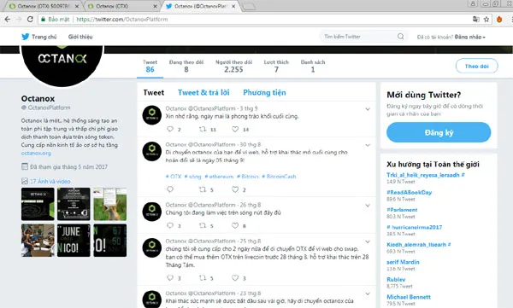Expand options for the 3 thg 9 tweet
The height and width of the screenshot is (308, 513).
368,109
